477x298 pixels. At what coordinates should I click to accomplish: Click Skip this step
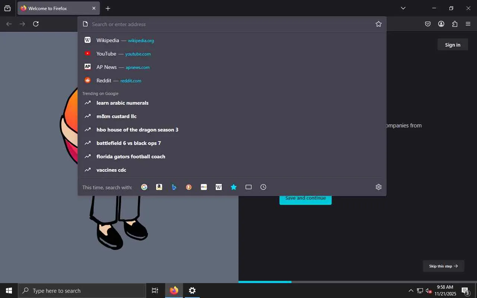pyautogui.click(x=443, y=266)
